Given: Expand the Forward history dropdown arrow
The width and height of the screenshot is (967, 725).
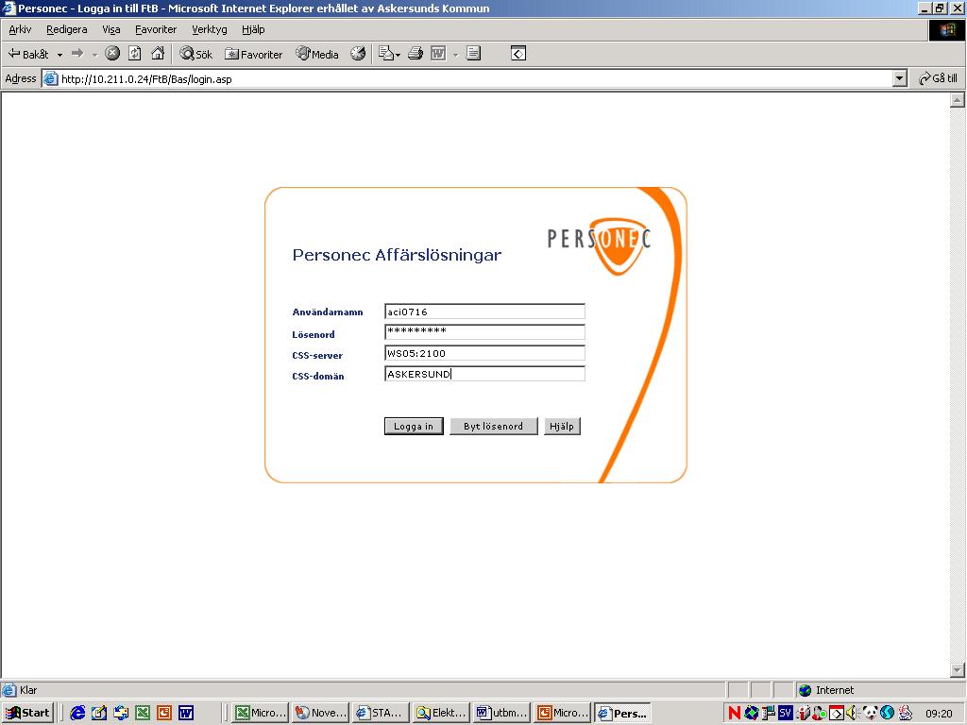Looking at the screenshot, I should pyautogui.click(x=95, y=55).
